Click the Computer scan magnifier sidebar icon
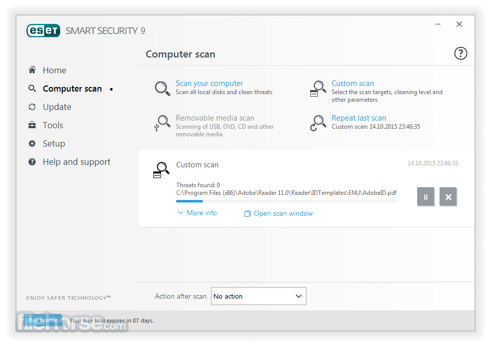Image resolution: width=490 pixels, height=348 pixels. 32,89
